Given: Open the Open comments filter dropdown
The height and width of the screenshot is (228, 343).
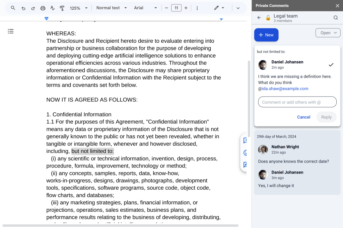Looking at the screenshot, I should [328, 33].
